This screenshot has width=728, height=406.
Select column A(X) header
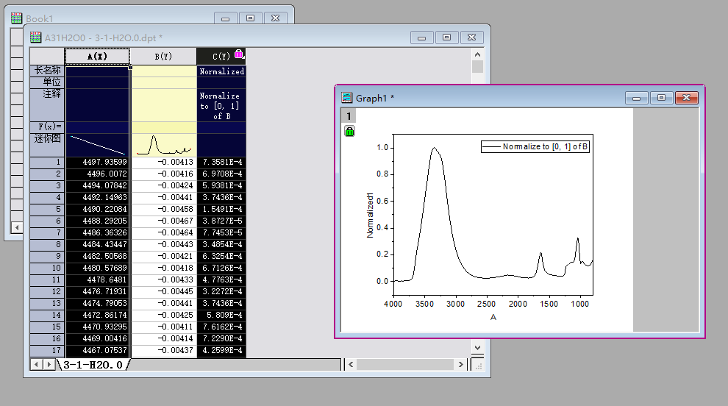[x=97, y=56]
